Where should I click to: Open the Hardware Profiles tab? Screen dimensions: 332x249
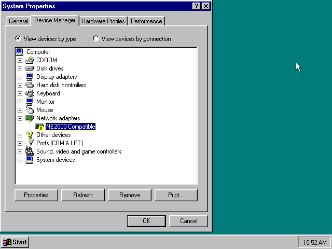point(103,21)
